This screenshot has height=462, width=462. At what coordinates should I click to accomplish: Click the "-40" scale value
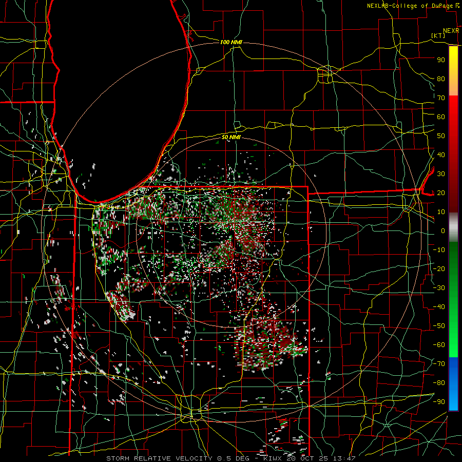[x=439, y=307]
